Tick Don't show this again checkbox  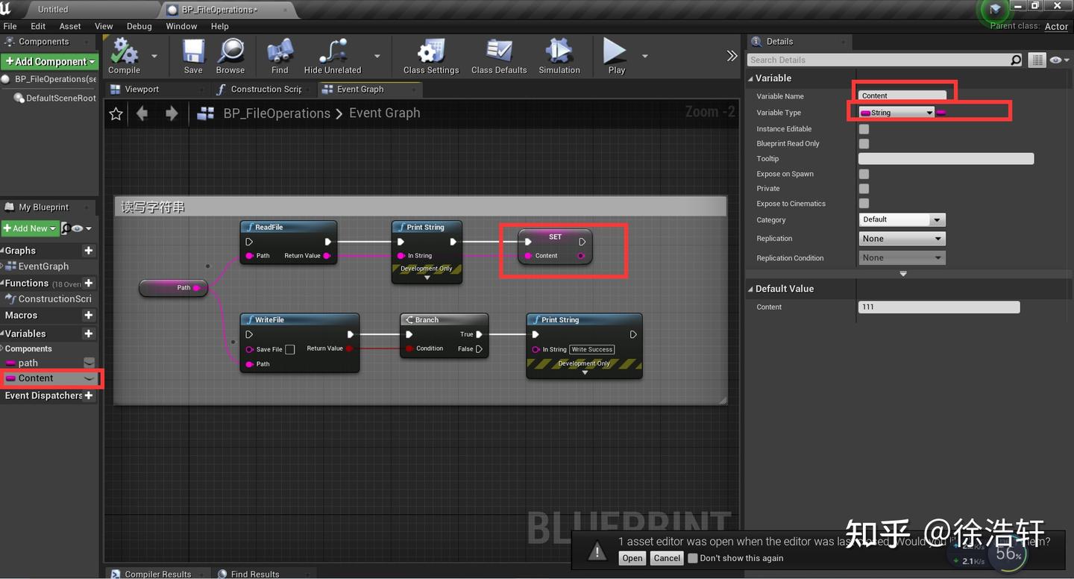tap(693, 558)
